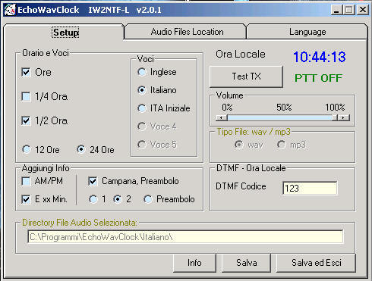Click the DTMF Codice input field
This screenshot has width=372, height=281.
tap(310, 188)
